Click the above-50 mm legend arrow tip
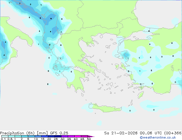The width and height of the screenshot is (182, 140). 91,136
